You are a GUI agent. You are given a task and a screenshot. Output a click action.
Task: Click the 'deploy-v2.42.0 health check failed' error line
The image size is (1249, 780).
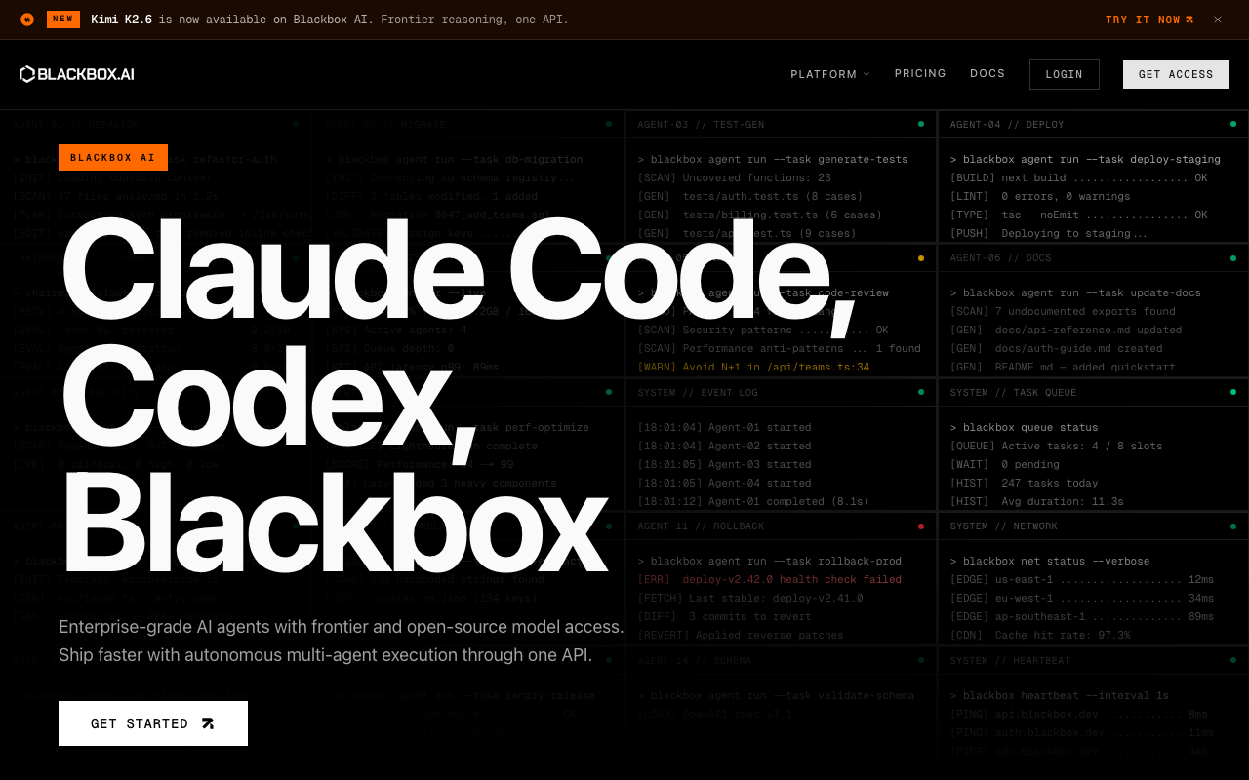769,580
